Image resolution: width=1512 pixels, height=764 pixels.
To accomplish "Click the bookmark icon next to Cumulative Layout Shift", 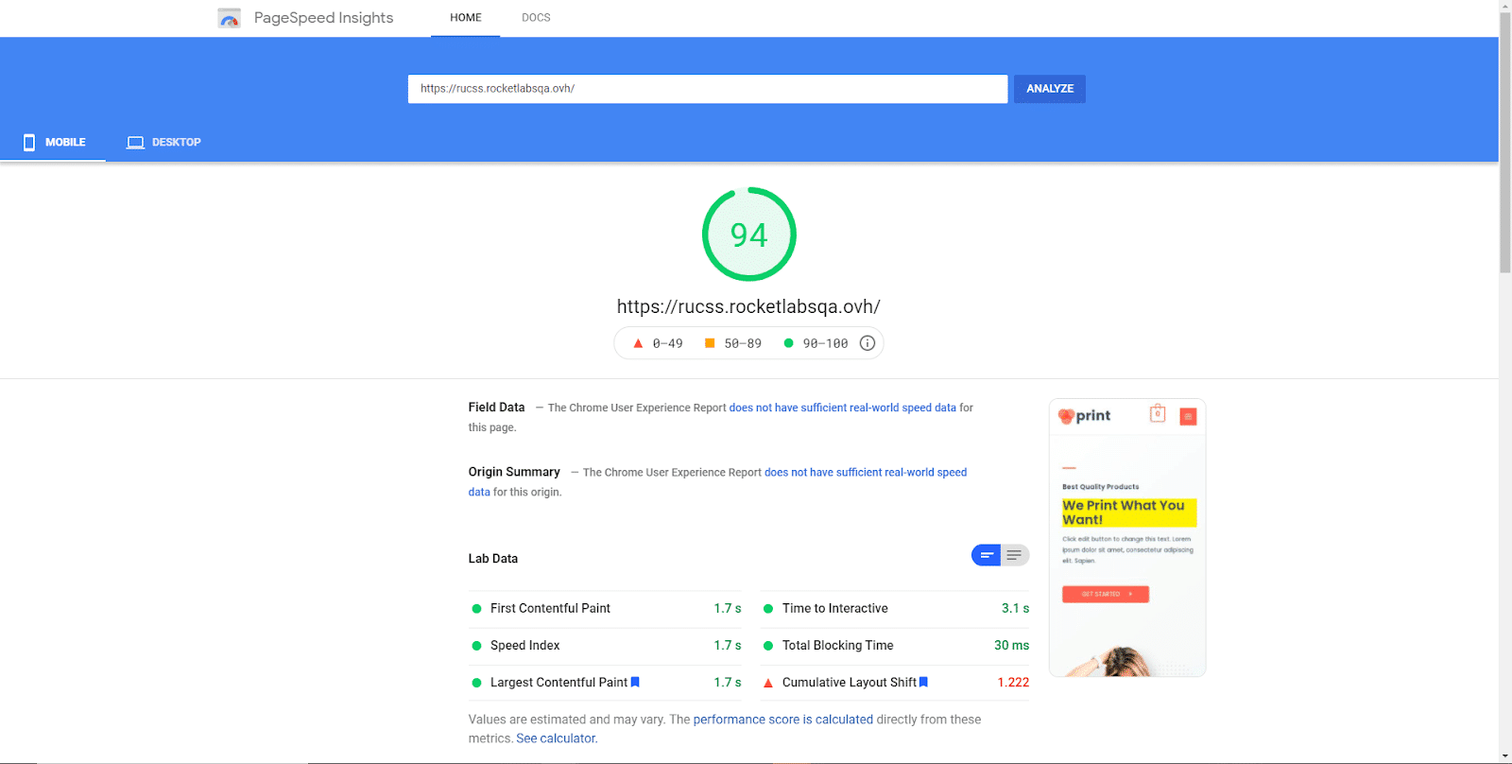I will (x=923, y=682).
